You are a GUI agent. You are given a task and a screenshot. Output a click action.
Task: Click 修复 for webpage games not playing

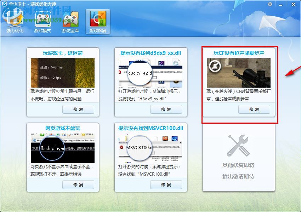point(78,184)
